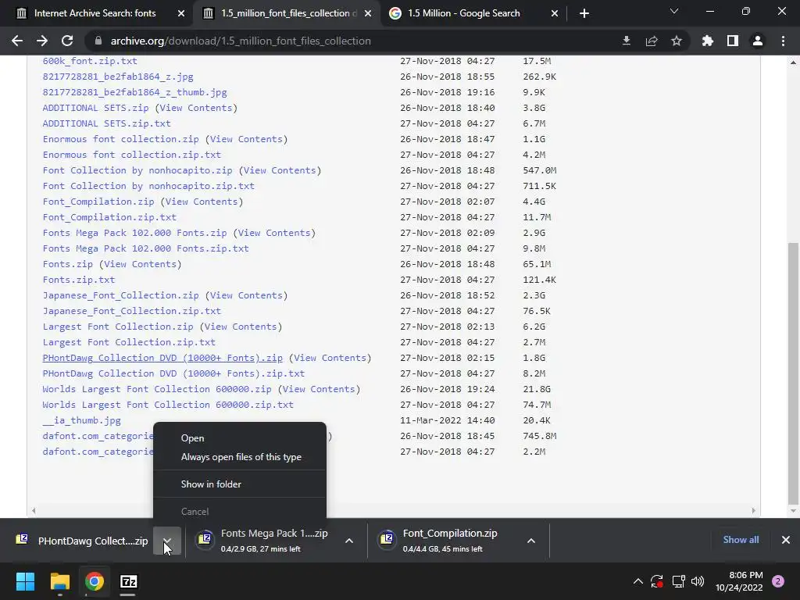Open the sync status tray icon
Screen dimensions: 800x600
[656, 581]
